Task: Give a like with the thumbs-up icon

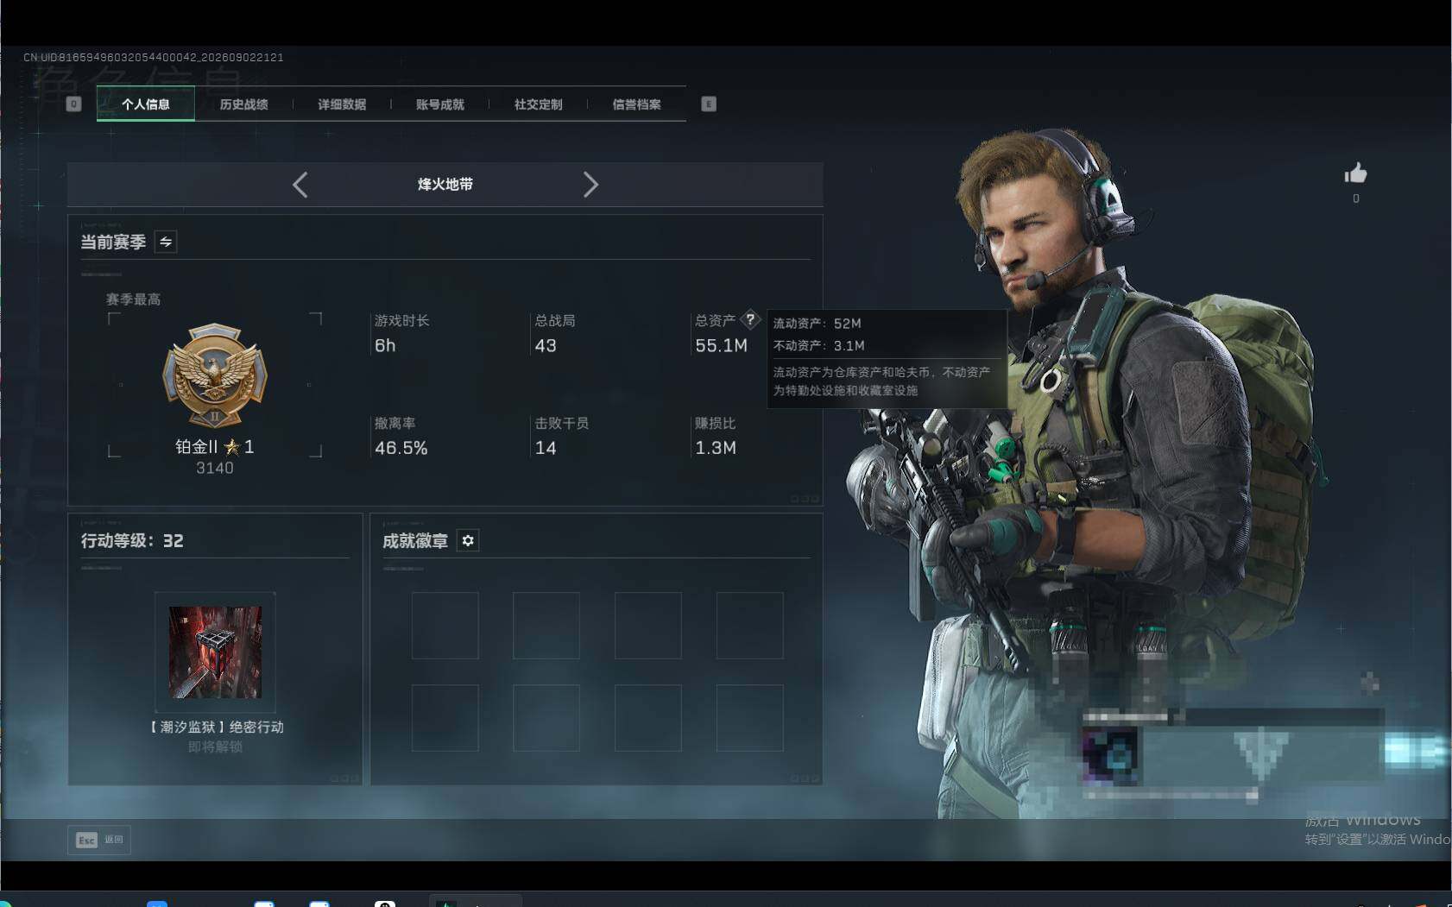Action: (1355, 173)
